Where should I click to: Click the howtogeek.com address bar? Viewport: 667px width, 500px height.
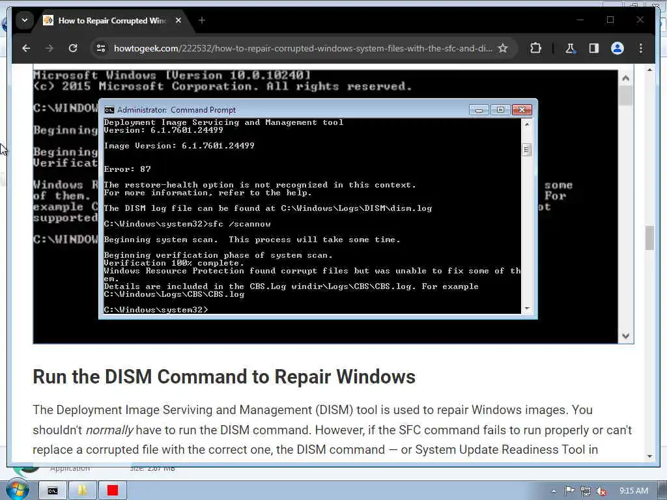tap(302, 48)
